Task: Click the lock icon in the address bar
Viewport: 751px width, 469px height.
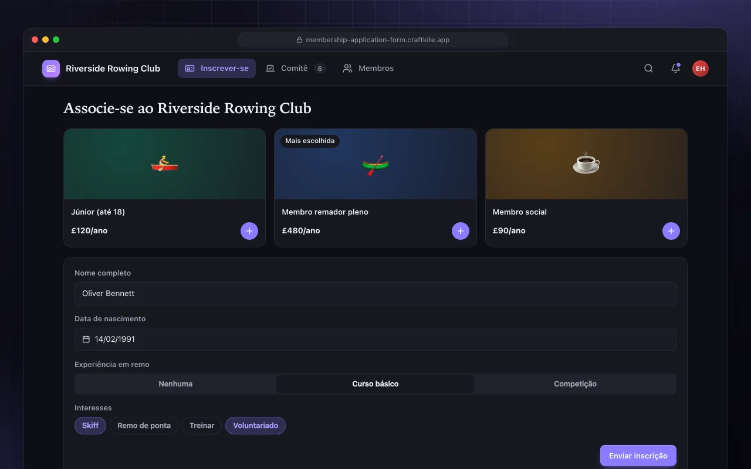Action: point(299,40)
